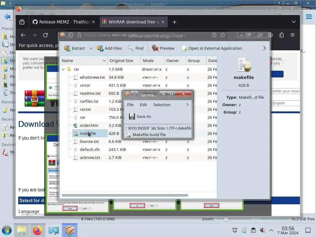Click show desktop tray button
The width and height of the screenshot is (316, 237).
(308, 230)
